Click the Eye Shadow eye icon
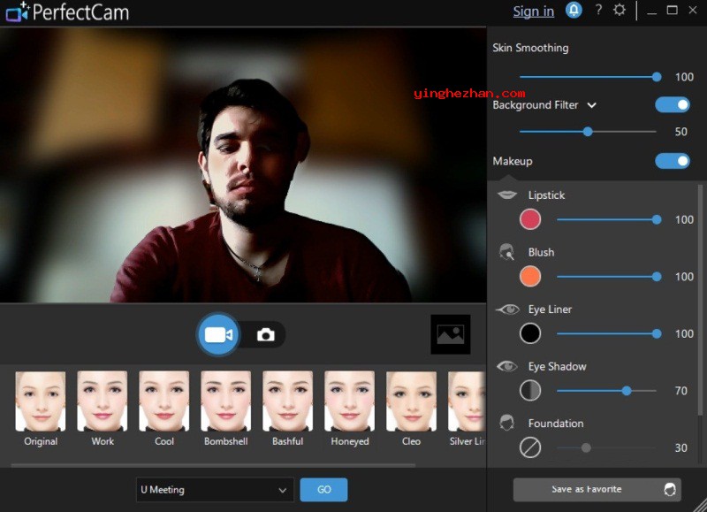Viewport: 707px width, 512px height. point(507,366)
